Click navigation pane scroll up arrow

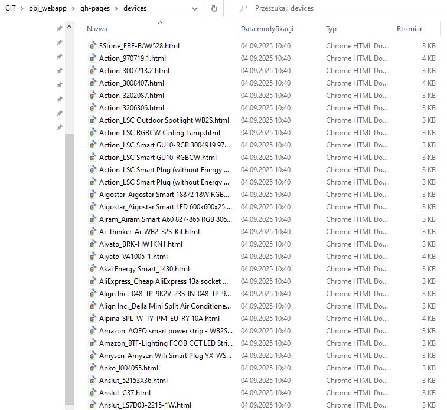click(x=69, y=27)
